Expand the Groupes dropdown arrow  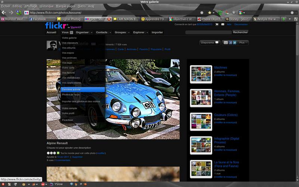click(129, 33)
